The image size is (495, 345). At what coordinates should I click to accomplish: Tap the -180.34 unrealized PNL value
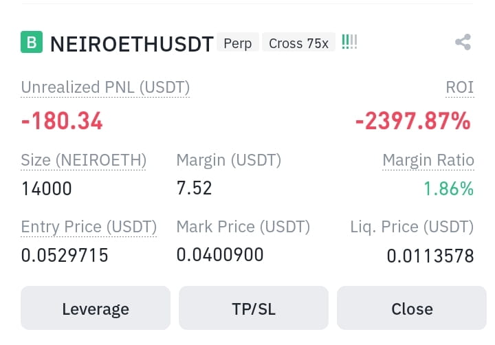62,121
